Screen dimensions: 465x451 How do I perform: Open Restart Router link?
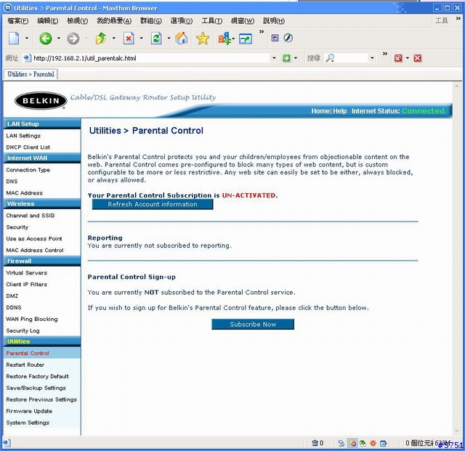pos(25,365)
